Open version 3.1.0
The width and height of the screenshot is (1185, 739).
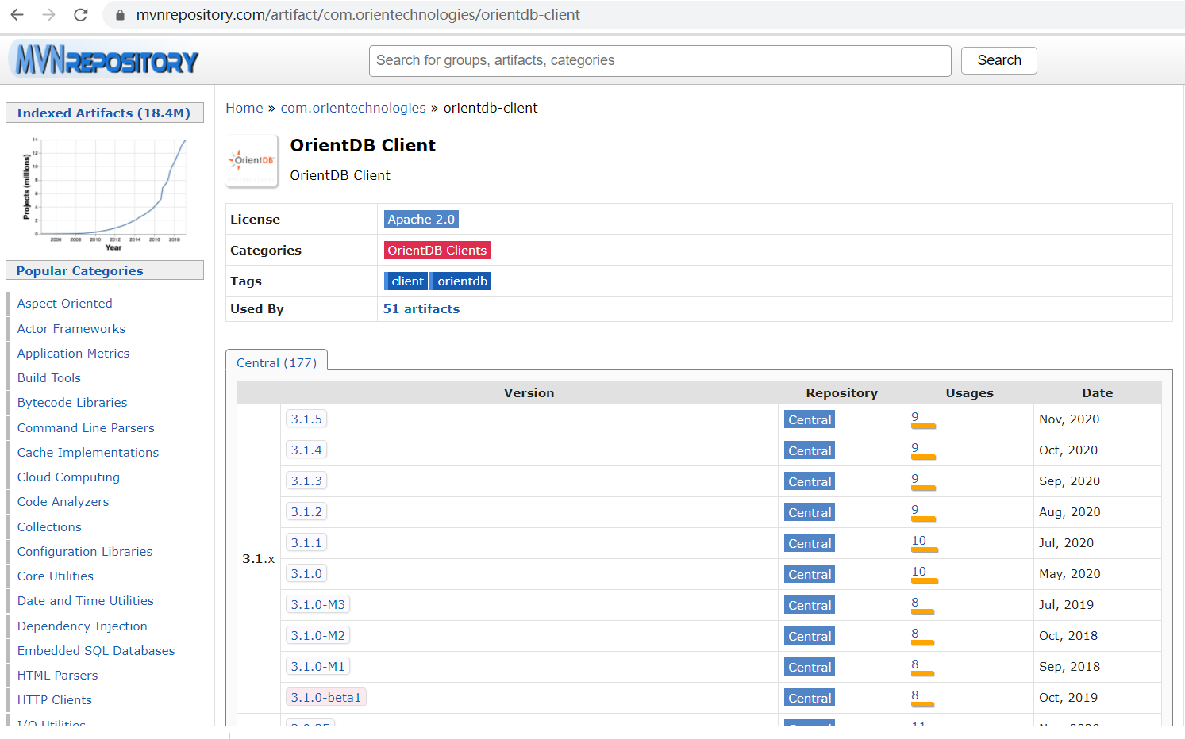click(306, 573)
